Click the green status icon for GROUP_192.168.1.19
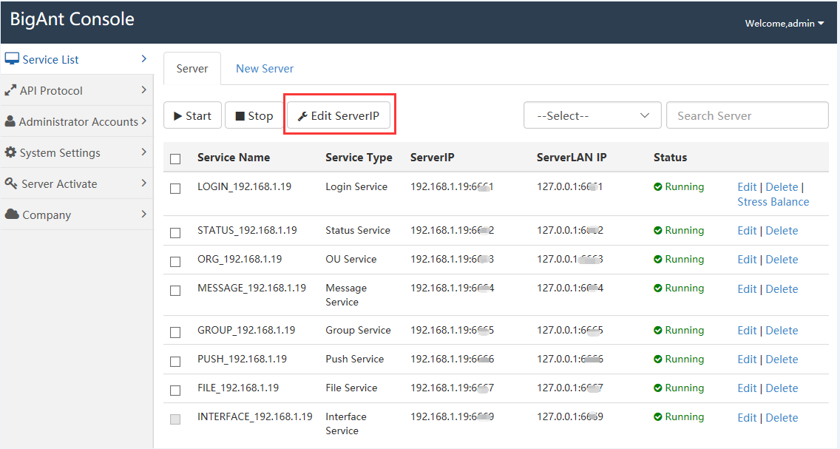This screenshot has width=840, height=449. pyautogui.click(x=658, y=331)
